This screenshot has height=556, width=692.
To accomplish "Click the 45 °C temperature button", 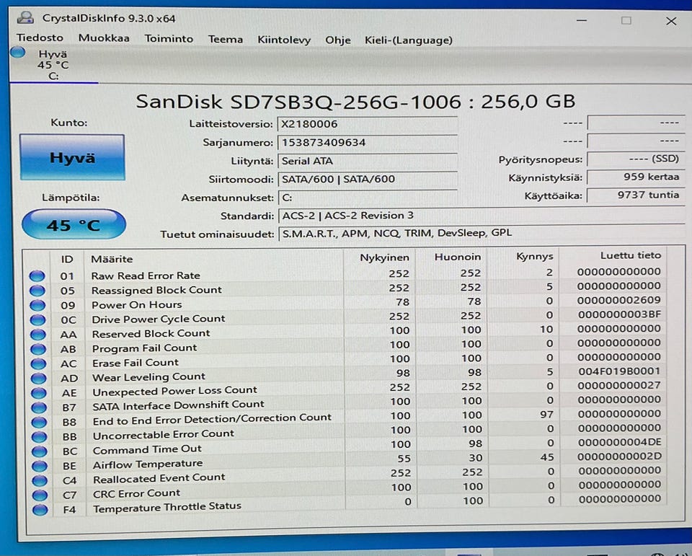I will pos(74,225).
